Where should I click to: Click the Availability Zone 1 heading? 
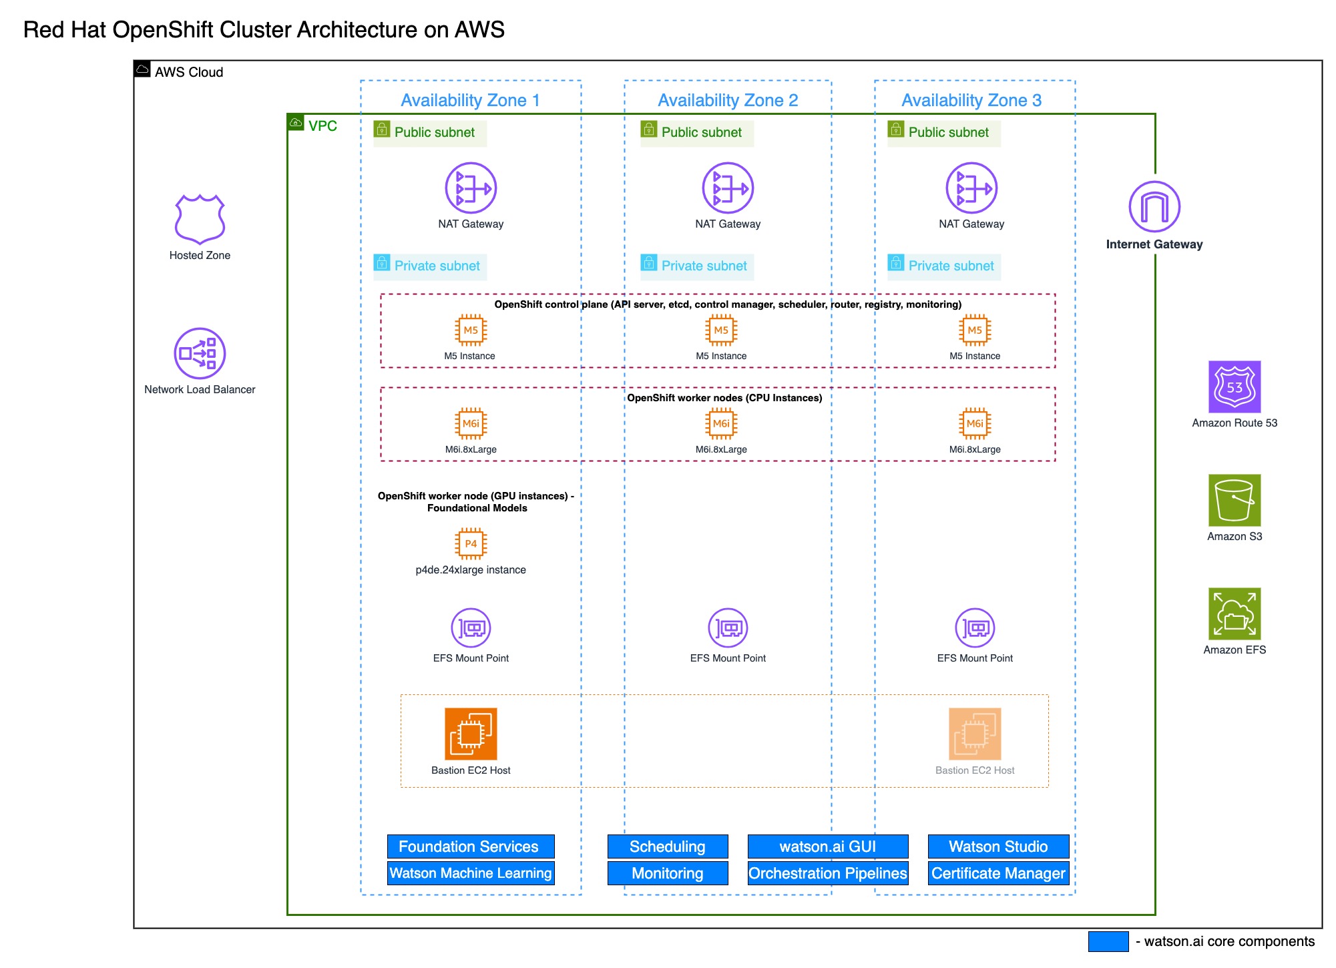pyautogui.click(x=470, y=100)
